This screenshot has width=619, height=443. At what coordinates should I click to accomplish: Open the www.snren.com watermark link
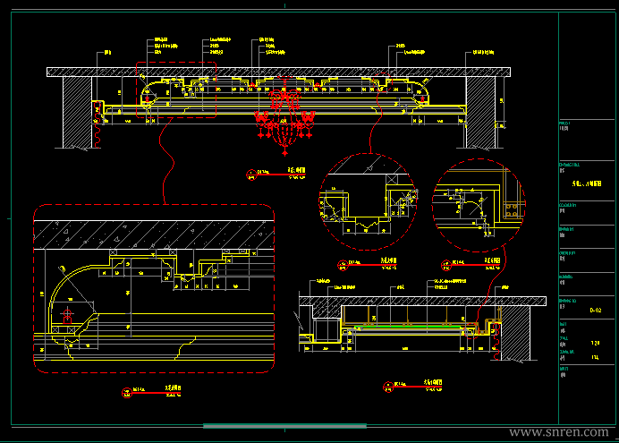click(x=559, y=432)
